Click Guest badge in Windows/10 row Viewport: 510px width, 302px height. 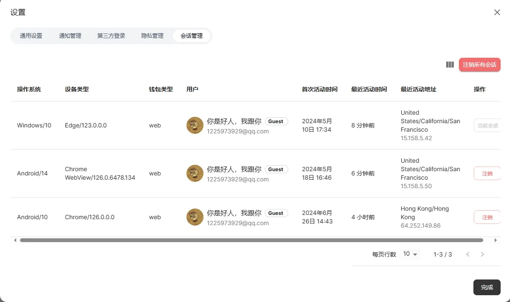pos(276,121)
